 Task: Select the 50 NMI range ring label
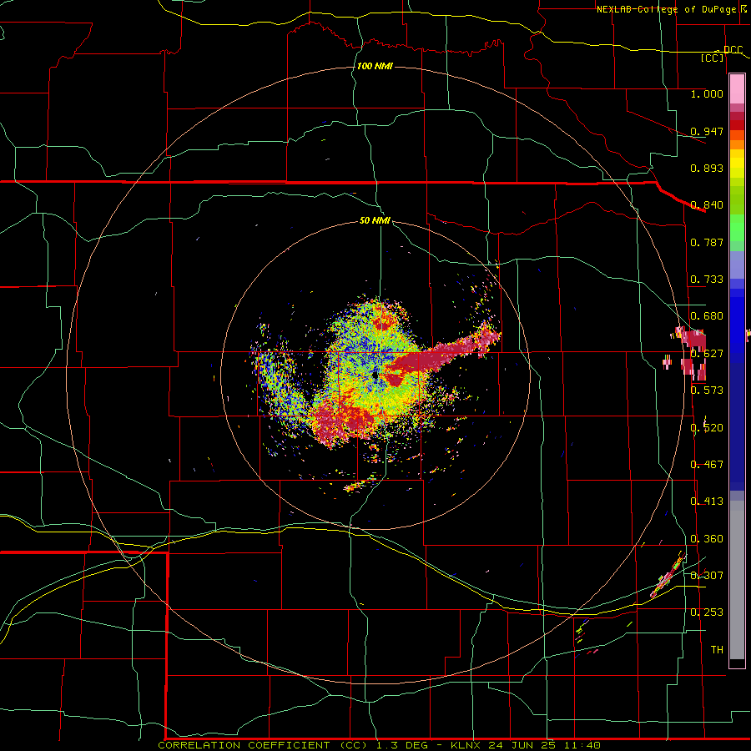click(x=375, y=220)
